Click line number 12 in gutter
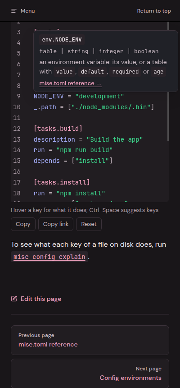Image resolution: width=180 pixels, height=388 pixels. point(17,129)
